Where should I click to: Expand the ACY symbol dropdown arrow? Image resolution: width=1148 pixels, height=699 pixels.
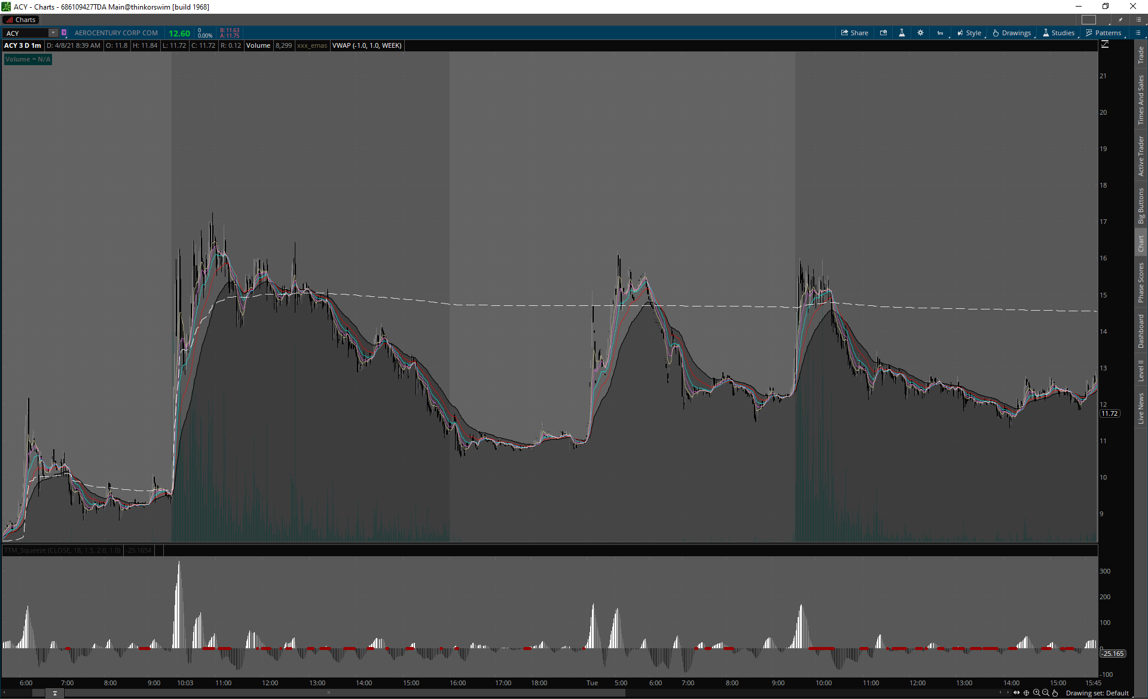tap(53, 33)
